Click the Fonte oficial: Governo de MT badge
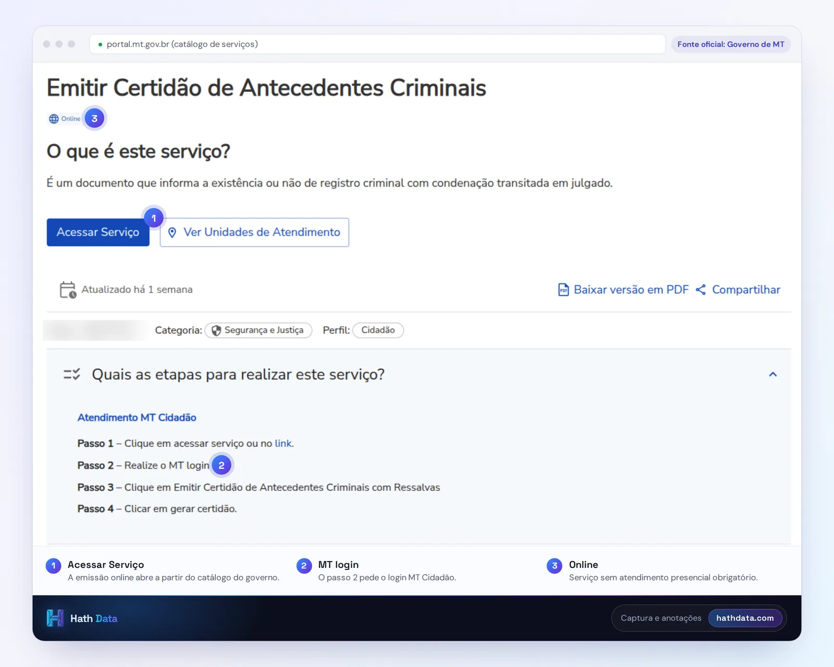834x667 pixels. [x=731, y=44]
